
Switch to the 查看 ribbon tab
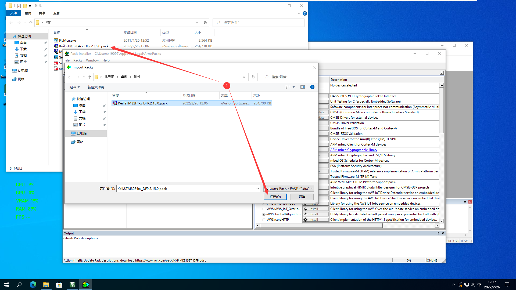click(x=56, y=13)
